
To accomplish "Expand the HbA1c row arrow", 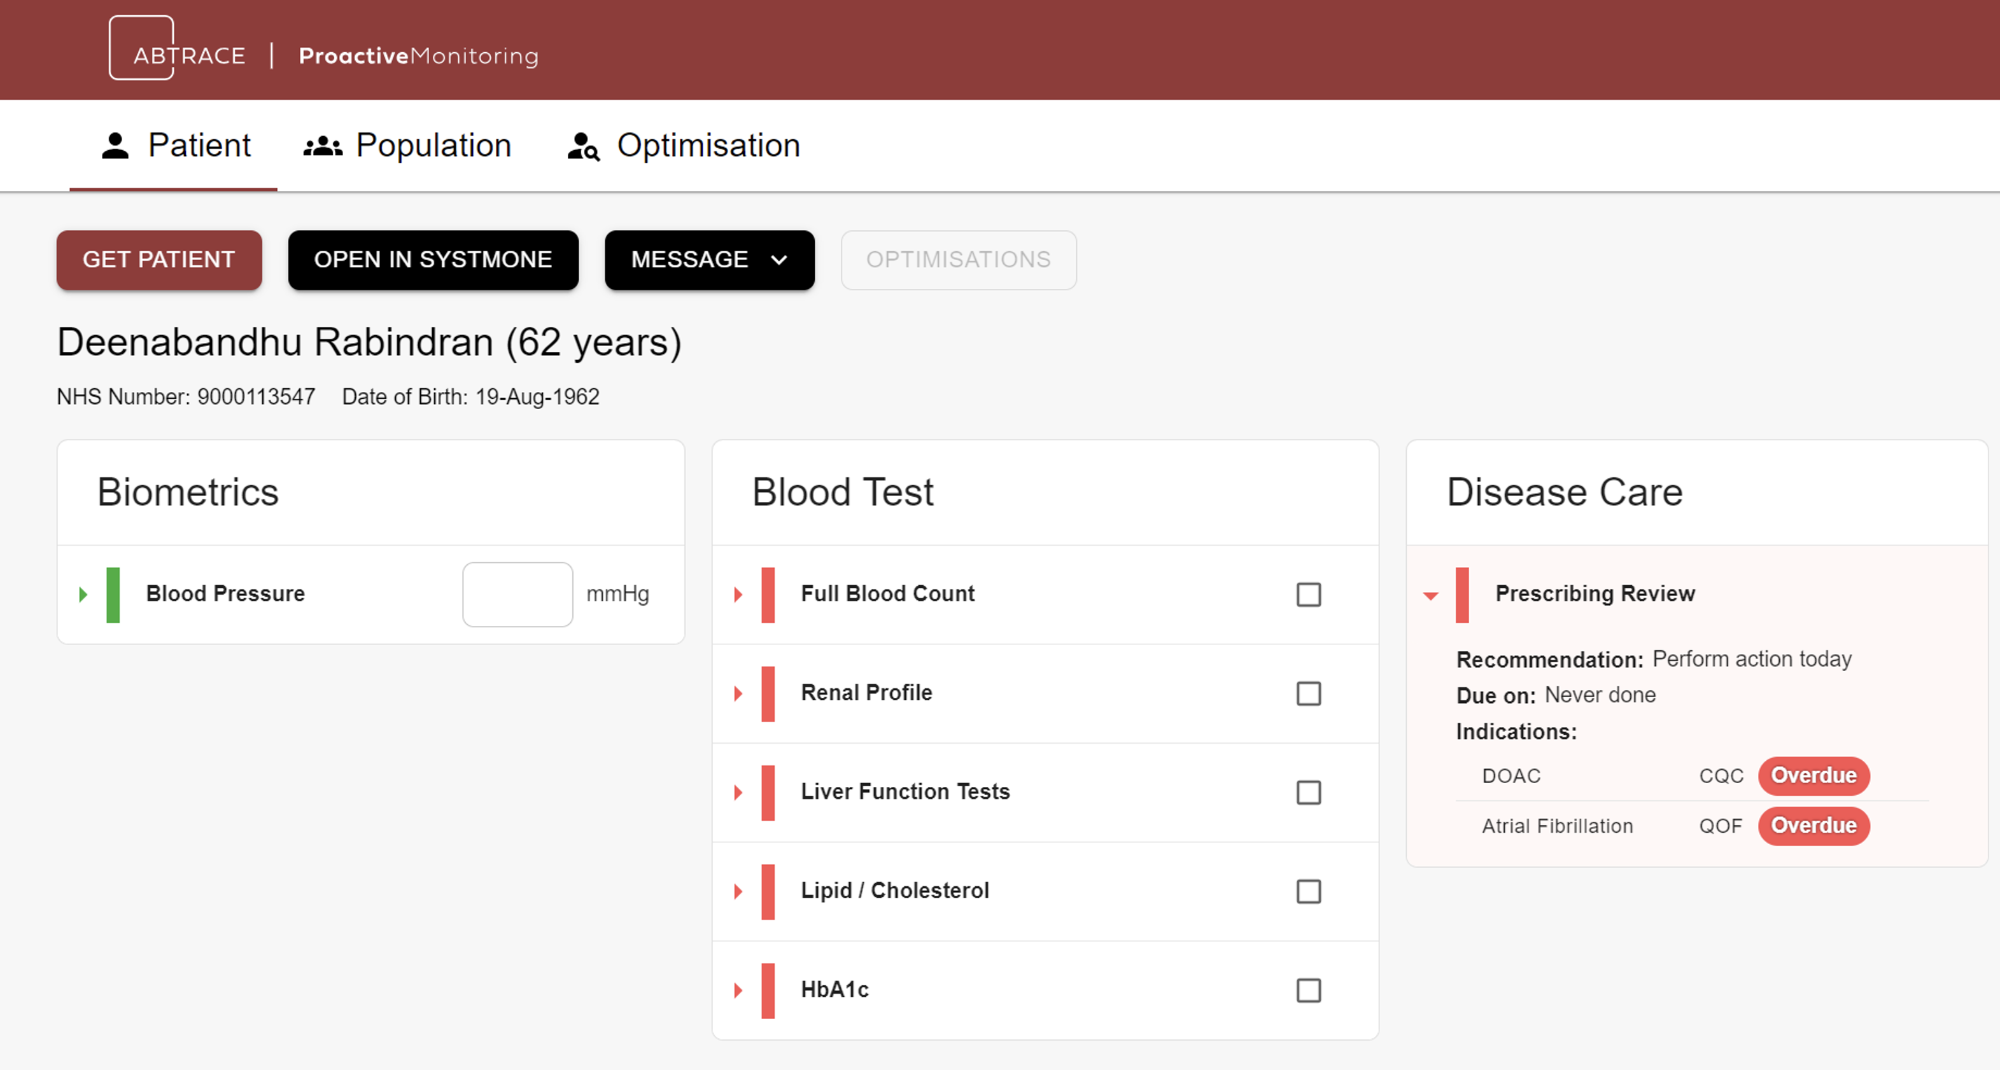I will click(x=738, y=990).
